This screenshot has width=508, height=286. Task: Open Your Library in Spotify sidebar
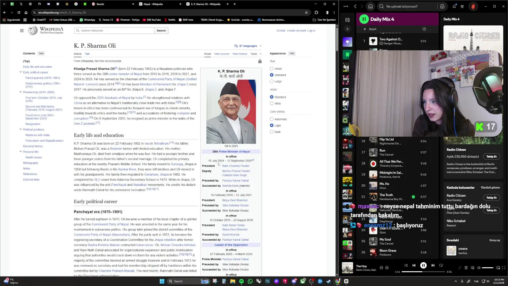pyautogui.click(x=347, y=19)
